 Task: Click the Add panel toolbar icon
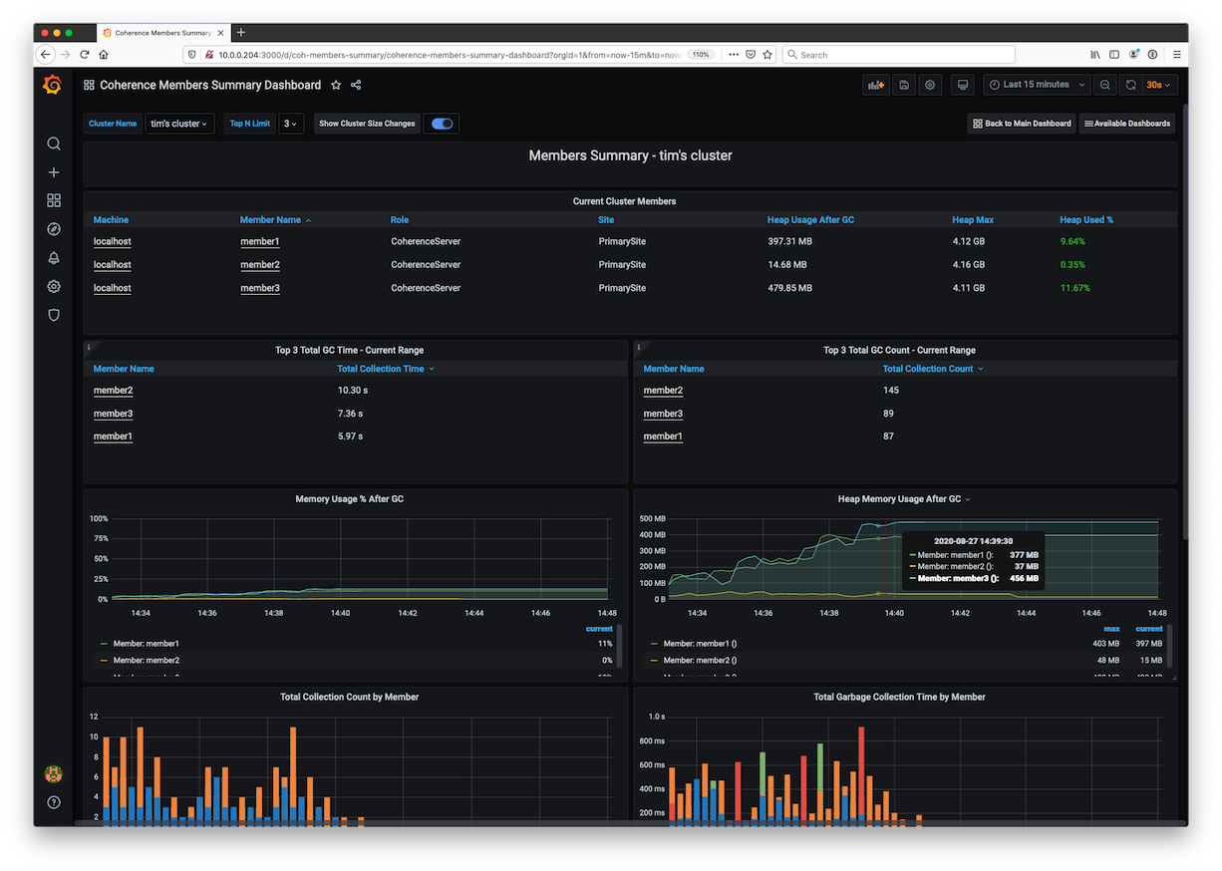click(876, 86)
